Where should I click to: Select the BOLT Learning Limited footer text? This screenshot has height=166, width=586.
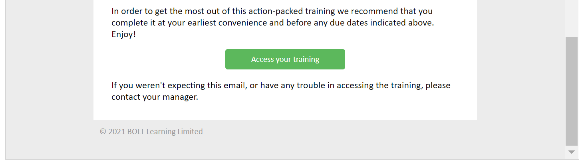tap(165, 132)
